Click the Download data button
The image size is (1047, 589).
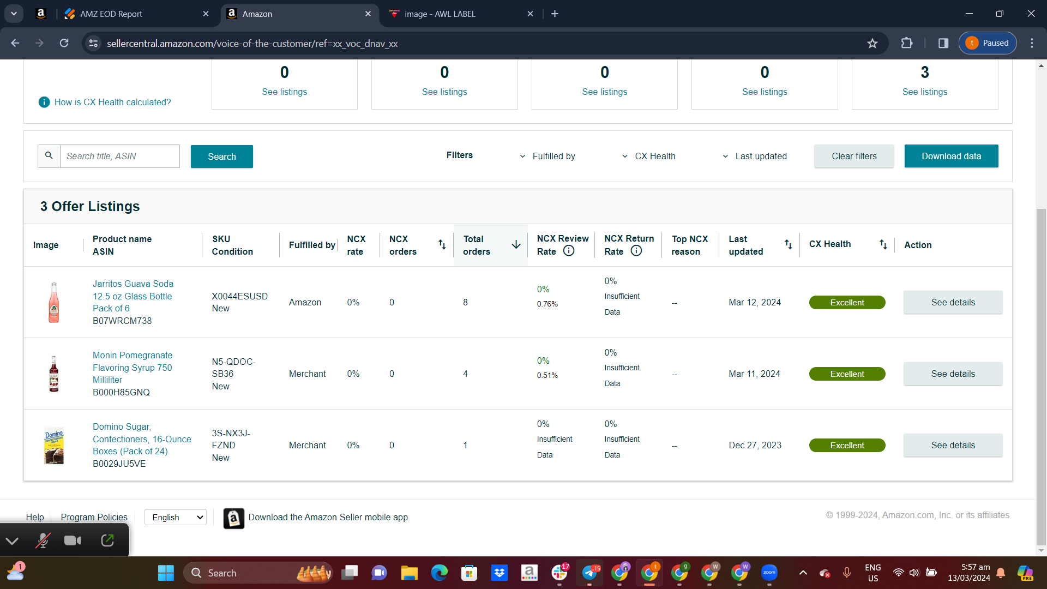(x=951, y=156)
